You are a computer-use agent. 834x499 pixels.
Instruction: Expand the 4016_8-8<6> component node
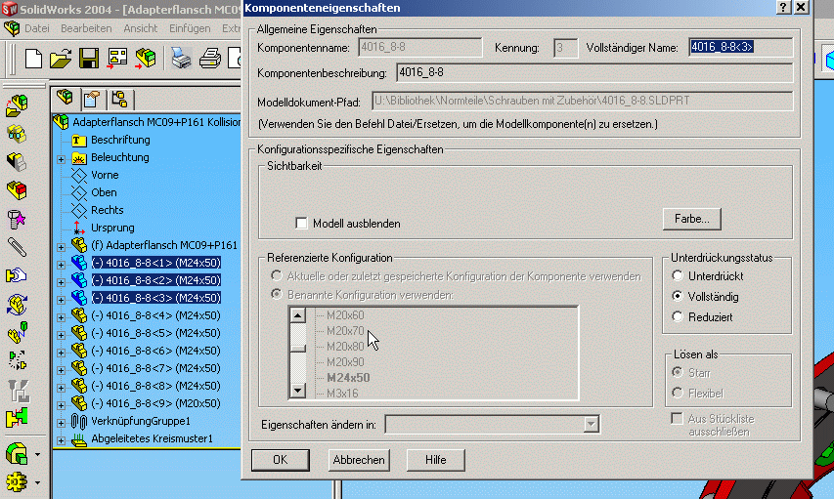(62, 353)
